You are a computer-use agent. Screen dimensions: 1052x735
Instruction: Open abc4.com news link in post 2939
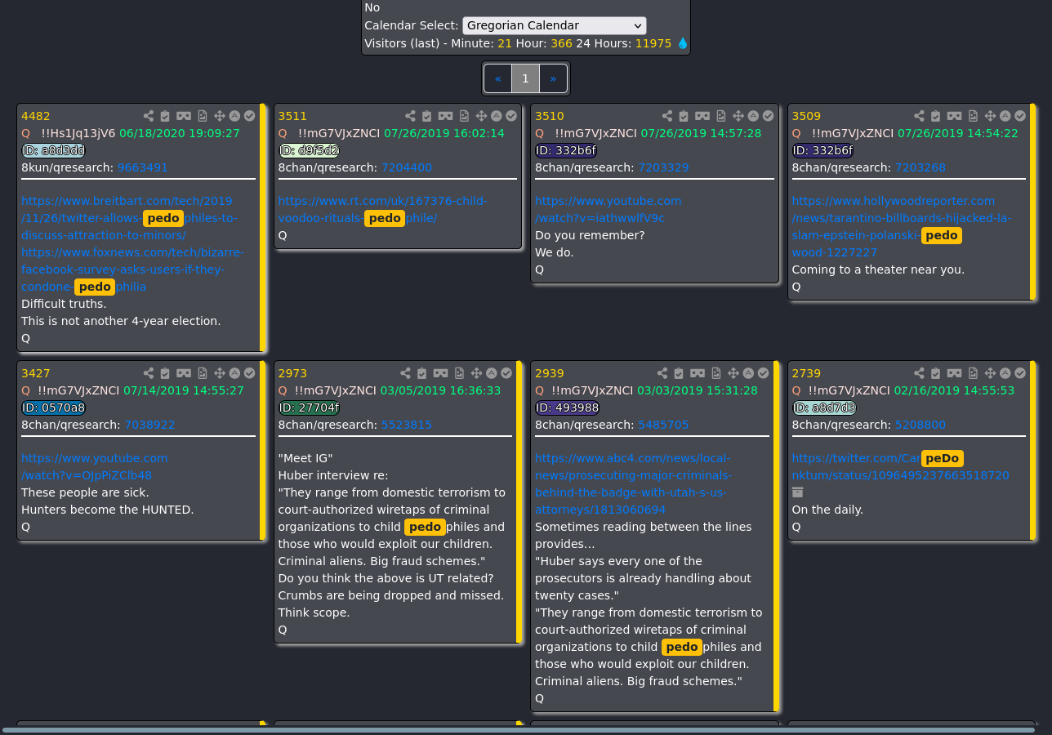634,483
